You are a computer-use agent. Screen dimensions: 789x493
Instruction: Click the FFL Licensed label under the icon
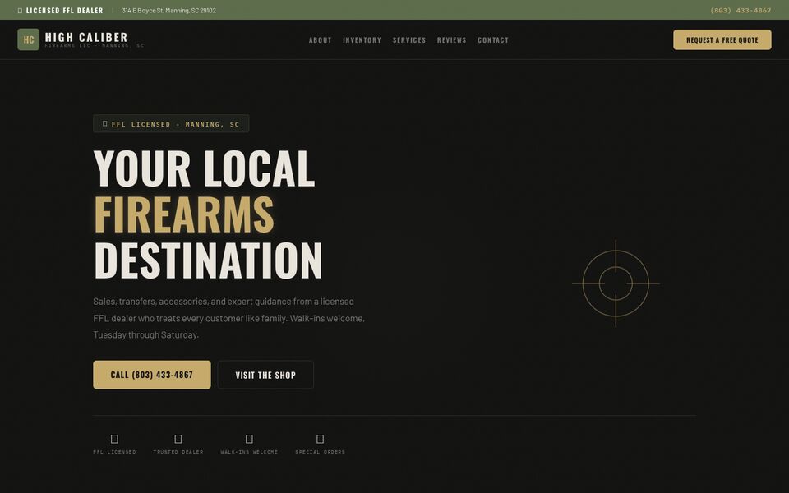pyautogui.click(x=115, y=452)
